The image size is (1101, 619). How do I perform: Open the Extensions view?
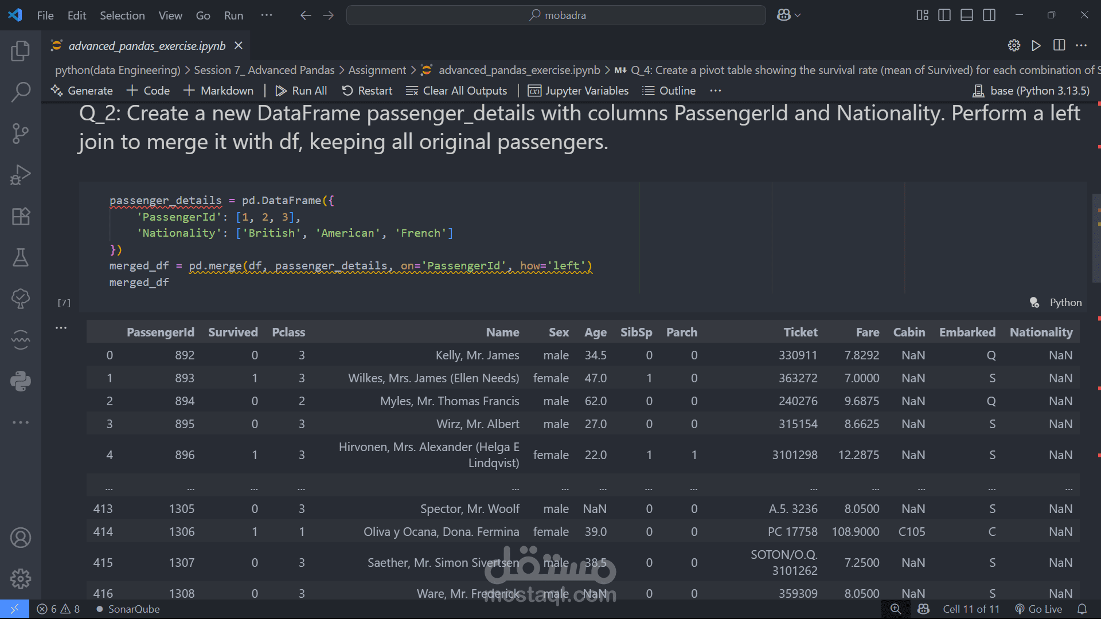coord(21,216)
